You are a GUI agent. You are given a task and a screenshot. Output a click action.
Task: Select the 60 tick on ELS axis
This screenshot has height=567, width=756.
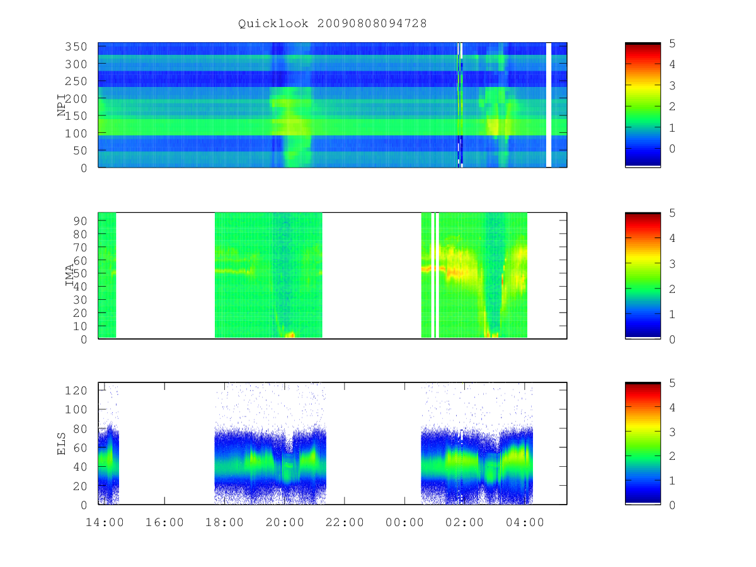82,447
